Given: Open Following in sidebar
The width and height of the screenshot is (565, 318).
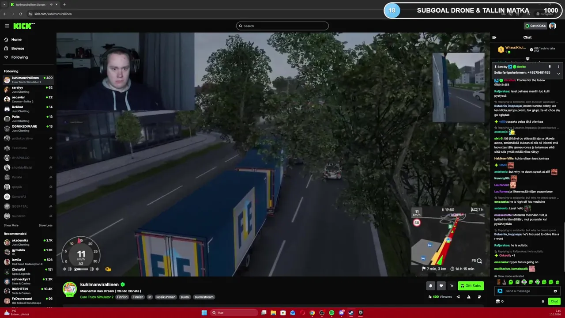Looking at the screenshot, I should click(19, 57).
